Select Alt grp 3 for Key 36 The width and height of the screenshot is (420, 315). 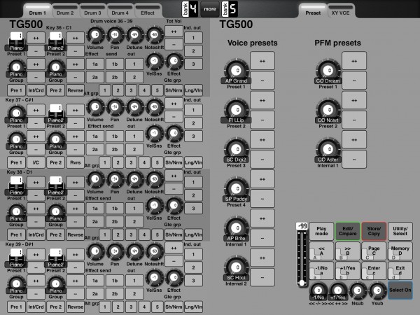[131, 90]
